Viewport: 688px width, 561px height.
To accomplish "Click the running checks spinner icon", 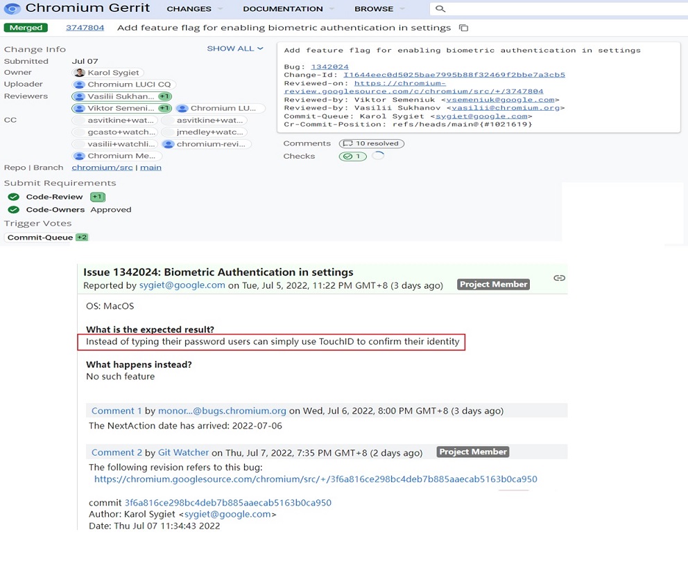I will pos(378,156).
